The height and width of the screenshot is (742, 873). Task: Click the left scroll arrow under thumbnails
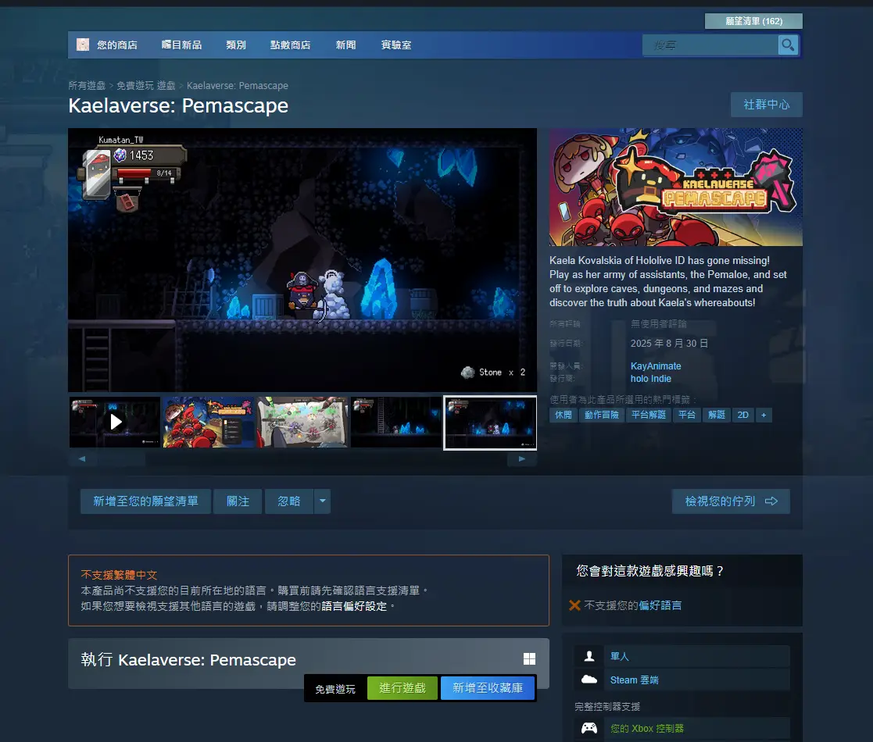pos(82,460)
